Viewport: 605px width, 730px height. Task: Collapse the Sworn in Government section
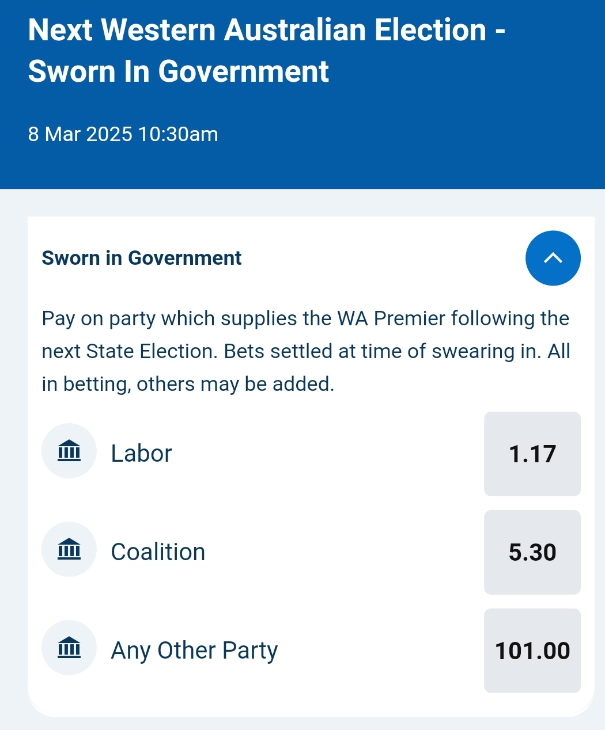[x=553, y=258]
